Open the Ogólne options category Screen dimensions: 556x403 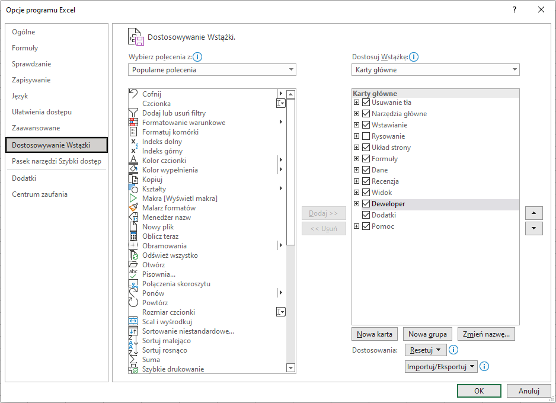click(56, 32)
